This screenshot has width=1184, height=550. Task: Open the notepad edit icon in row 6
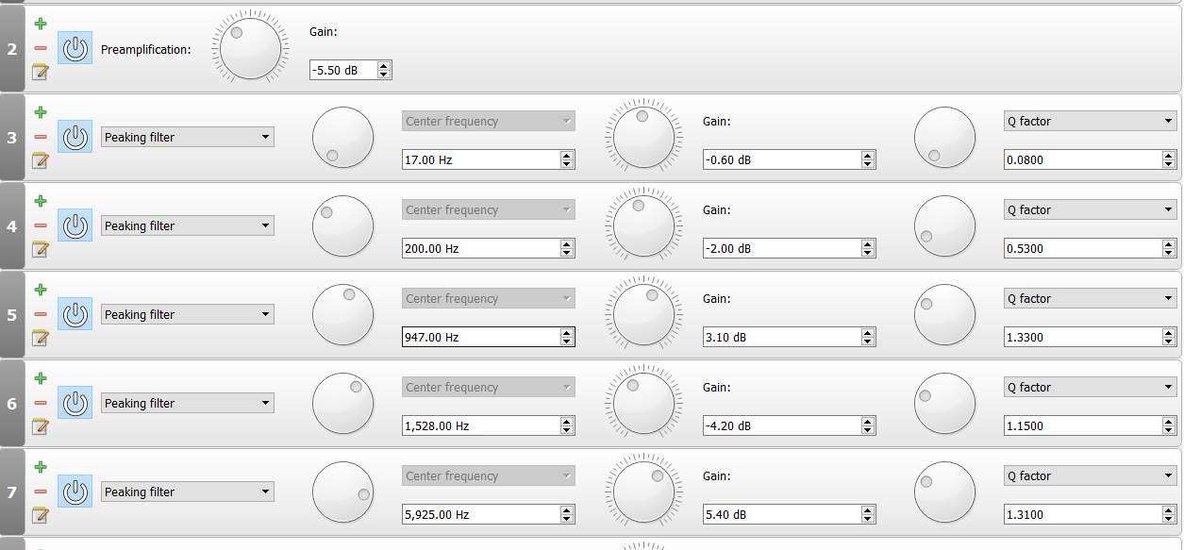pyautogui.click(x=40, y=426)
